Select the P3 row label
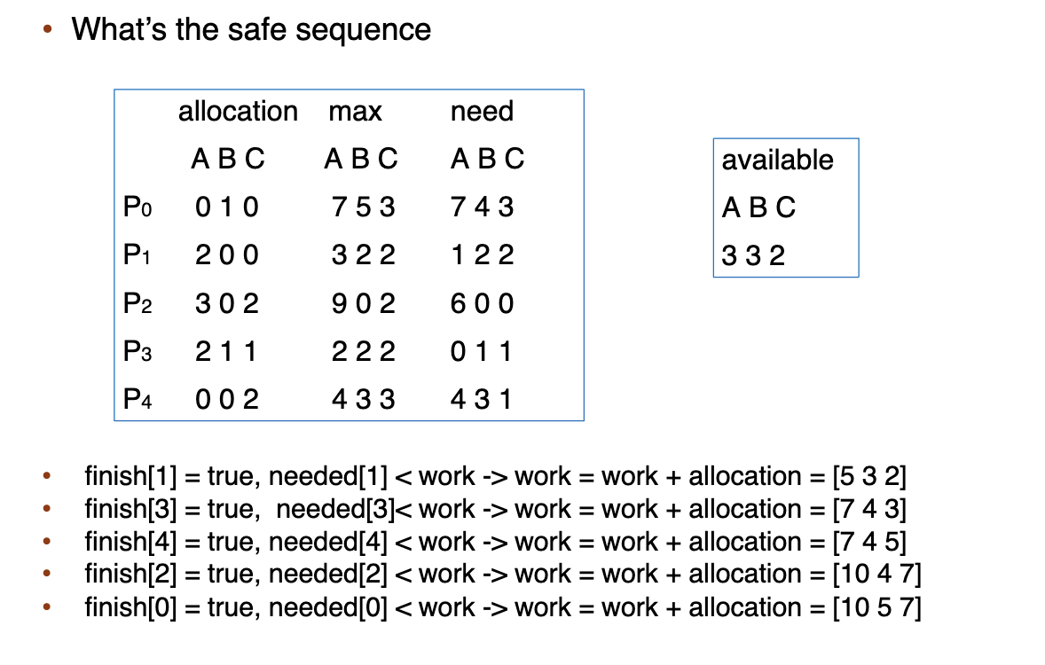 click(137, 352)
